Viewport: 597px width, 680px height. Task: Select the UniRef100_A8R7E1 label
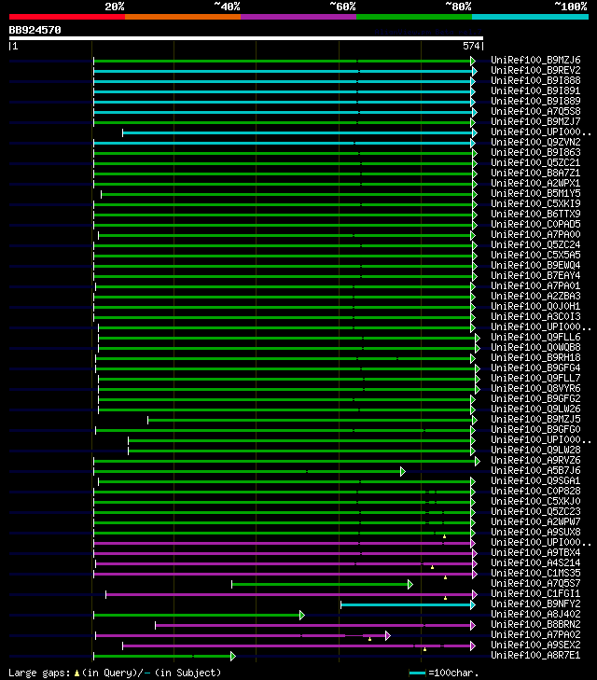(x=535, y=655)
